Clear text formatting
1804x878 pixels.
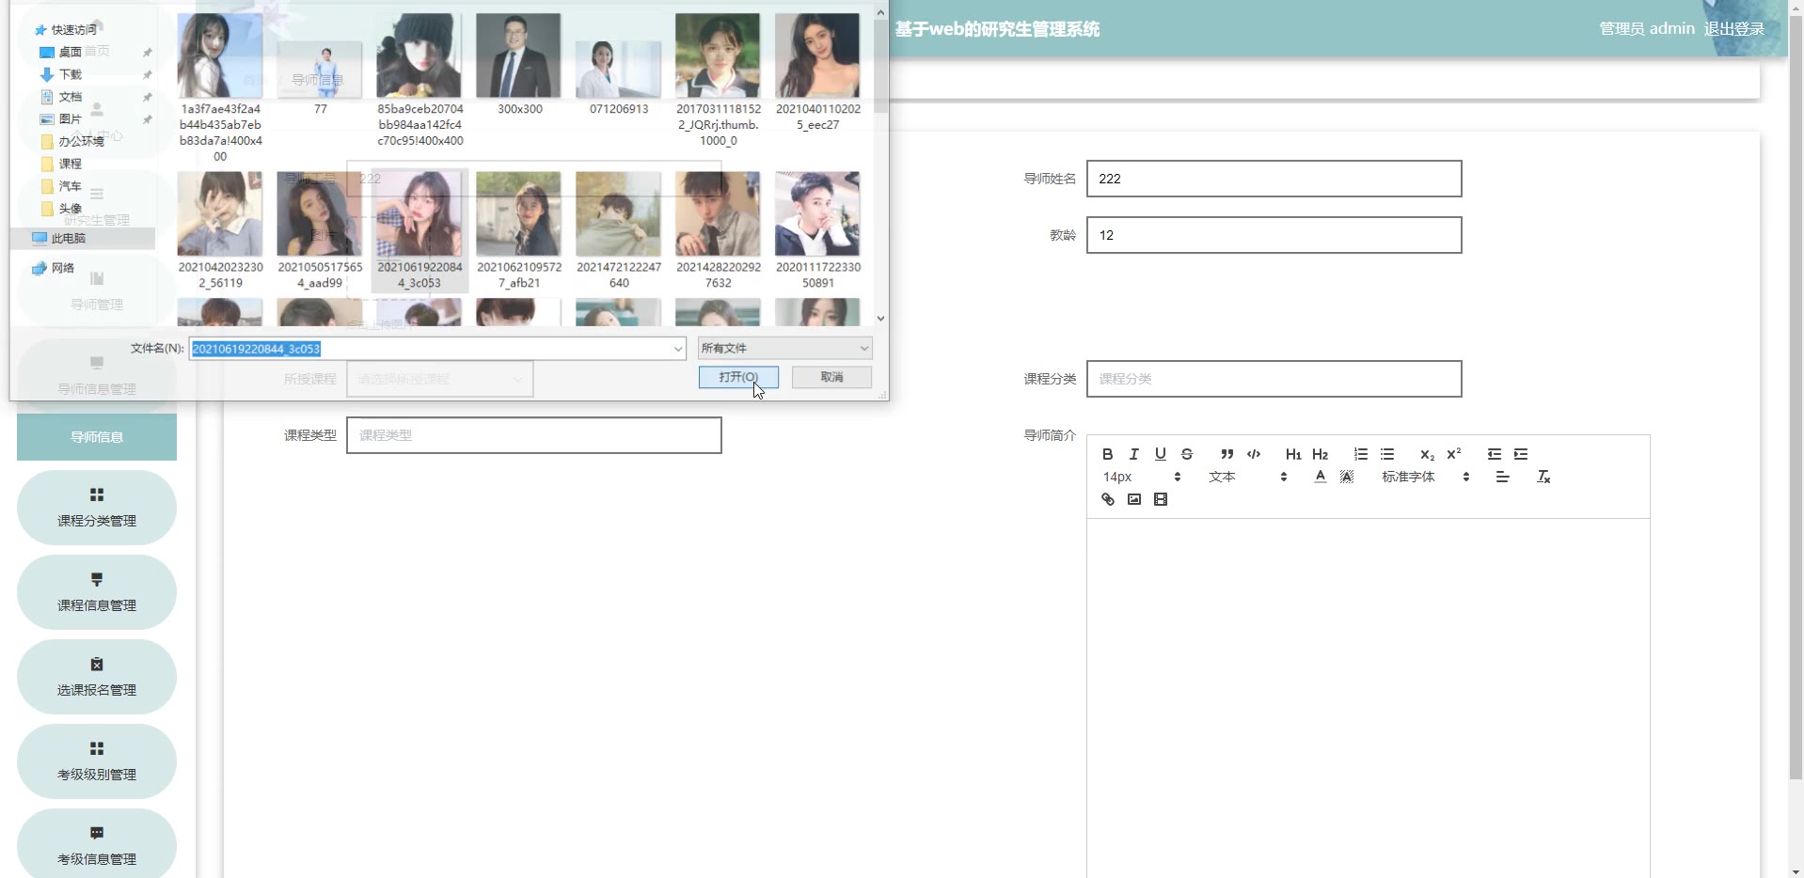1543,477
